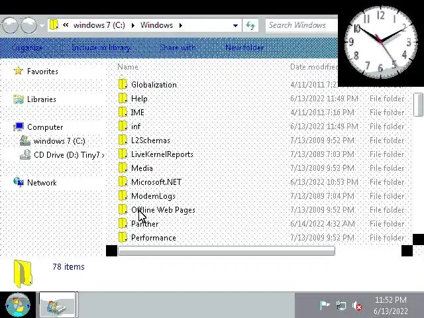Image resolution: width=424 pixels, height=318 pixels.
Task: Click the windows 7 (C:) drive icon
Action: [x=25, y=140]
